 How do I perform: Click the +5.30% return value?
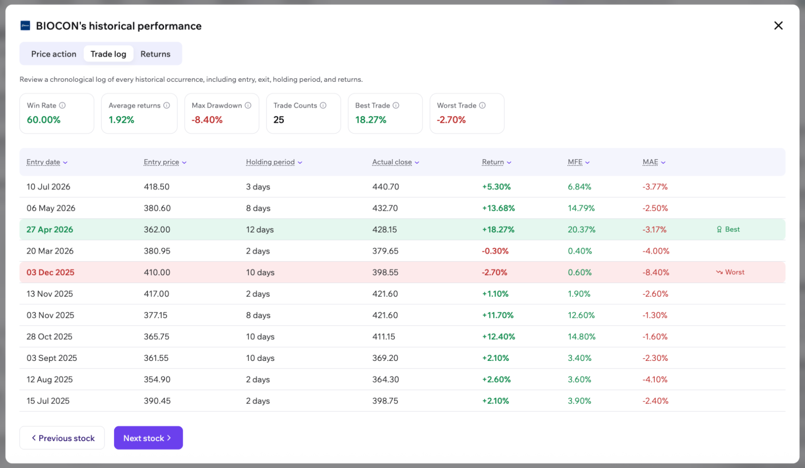point(497,187)
